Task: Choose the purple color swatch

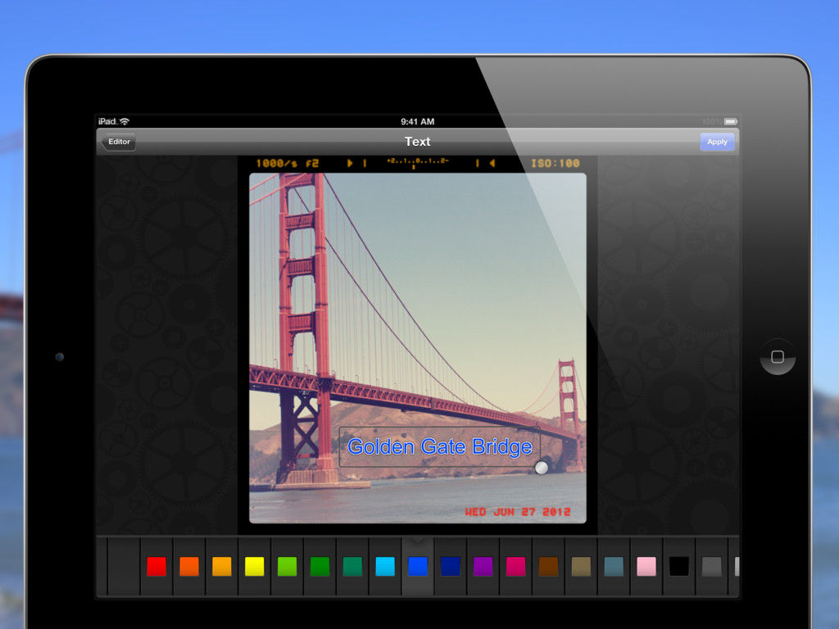Action: 483,567
